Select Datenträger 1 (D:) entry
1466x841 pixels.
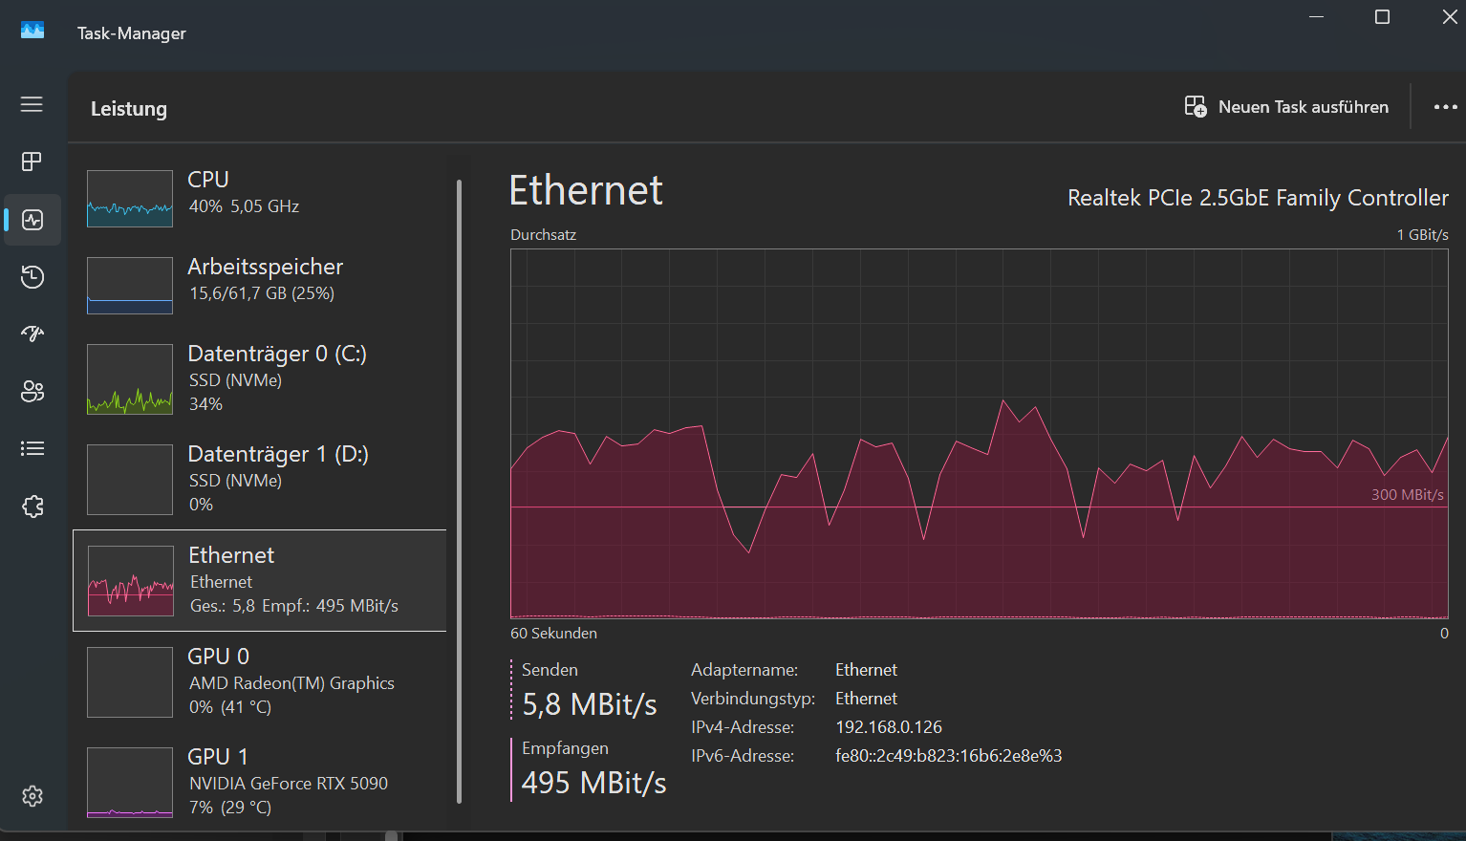coord(260,479)
